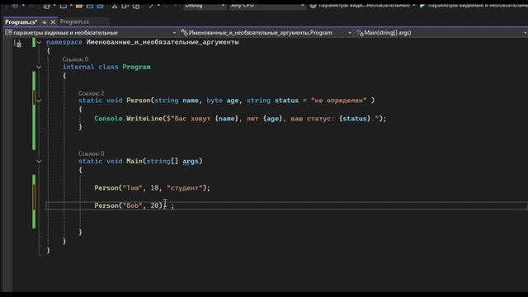Click the 'status' parameter in Person signature
This screenshot has height=297, width=528.
click(286, 101)
